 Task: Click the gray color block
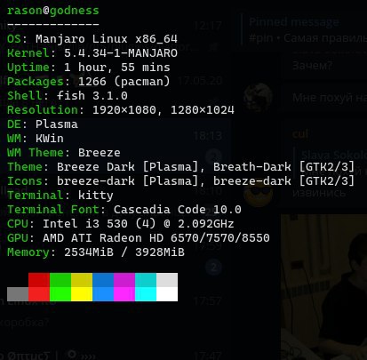click(x=18, y=294)
